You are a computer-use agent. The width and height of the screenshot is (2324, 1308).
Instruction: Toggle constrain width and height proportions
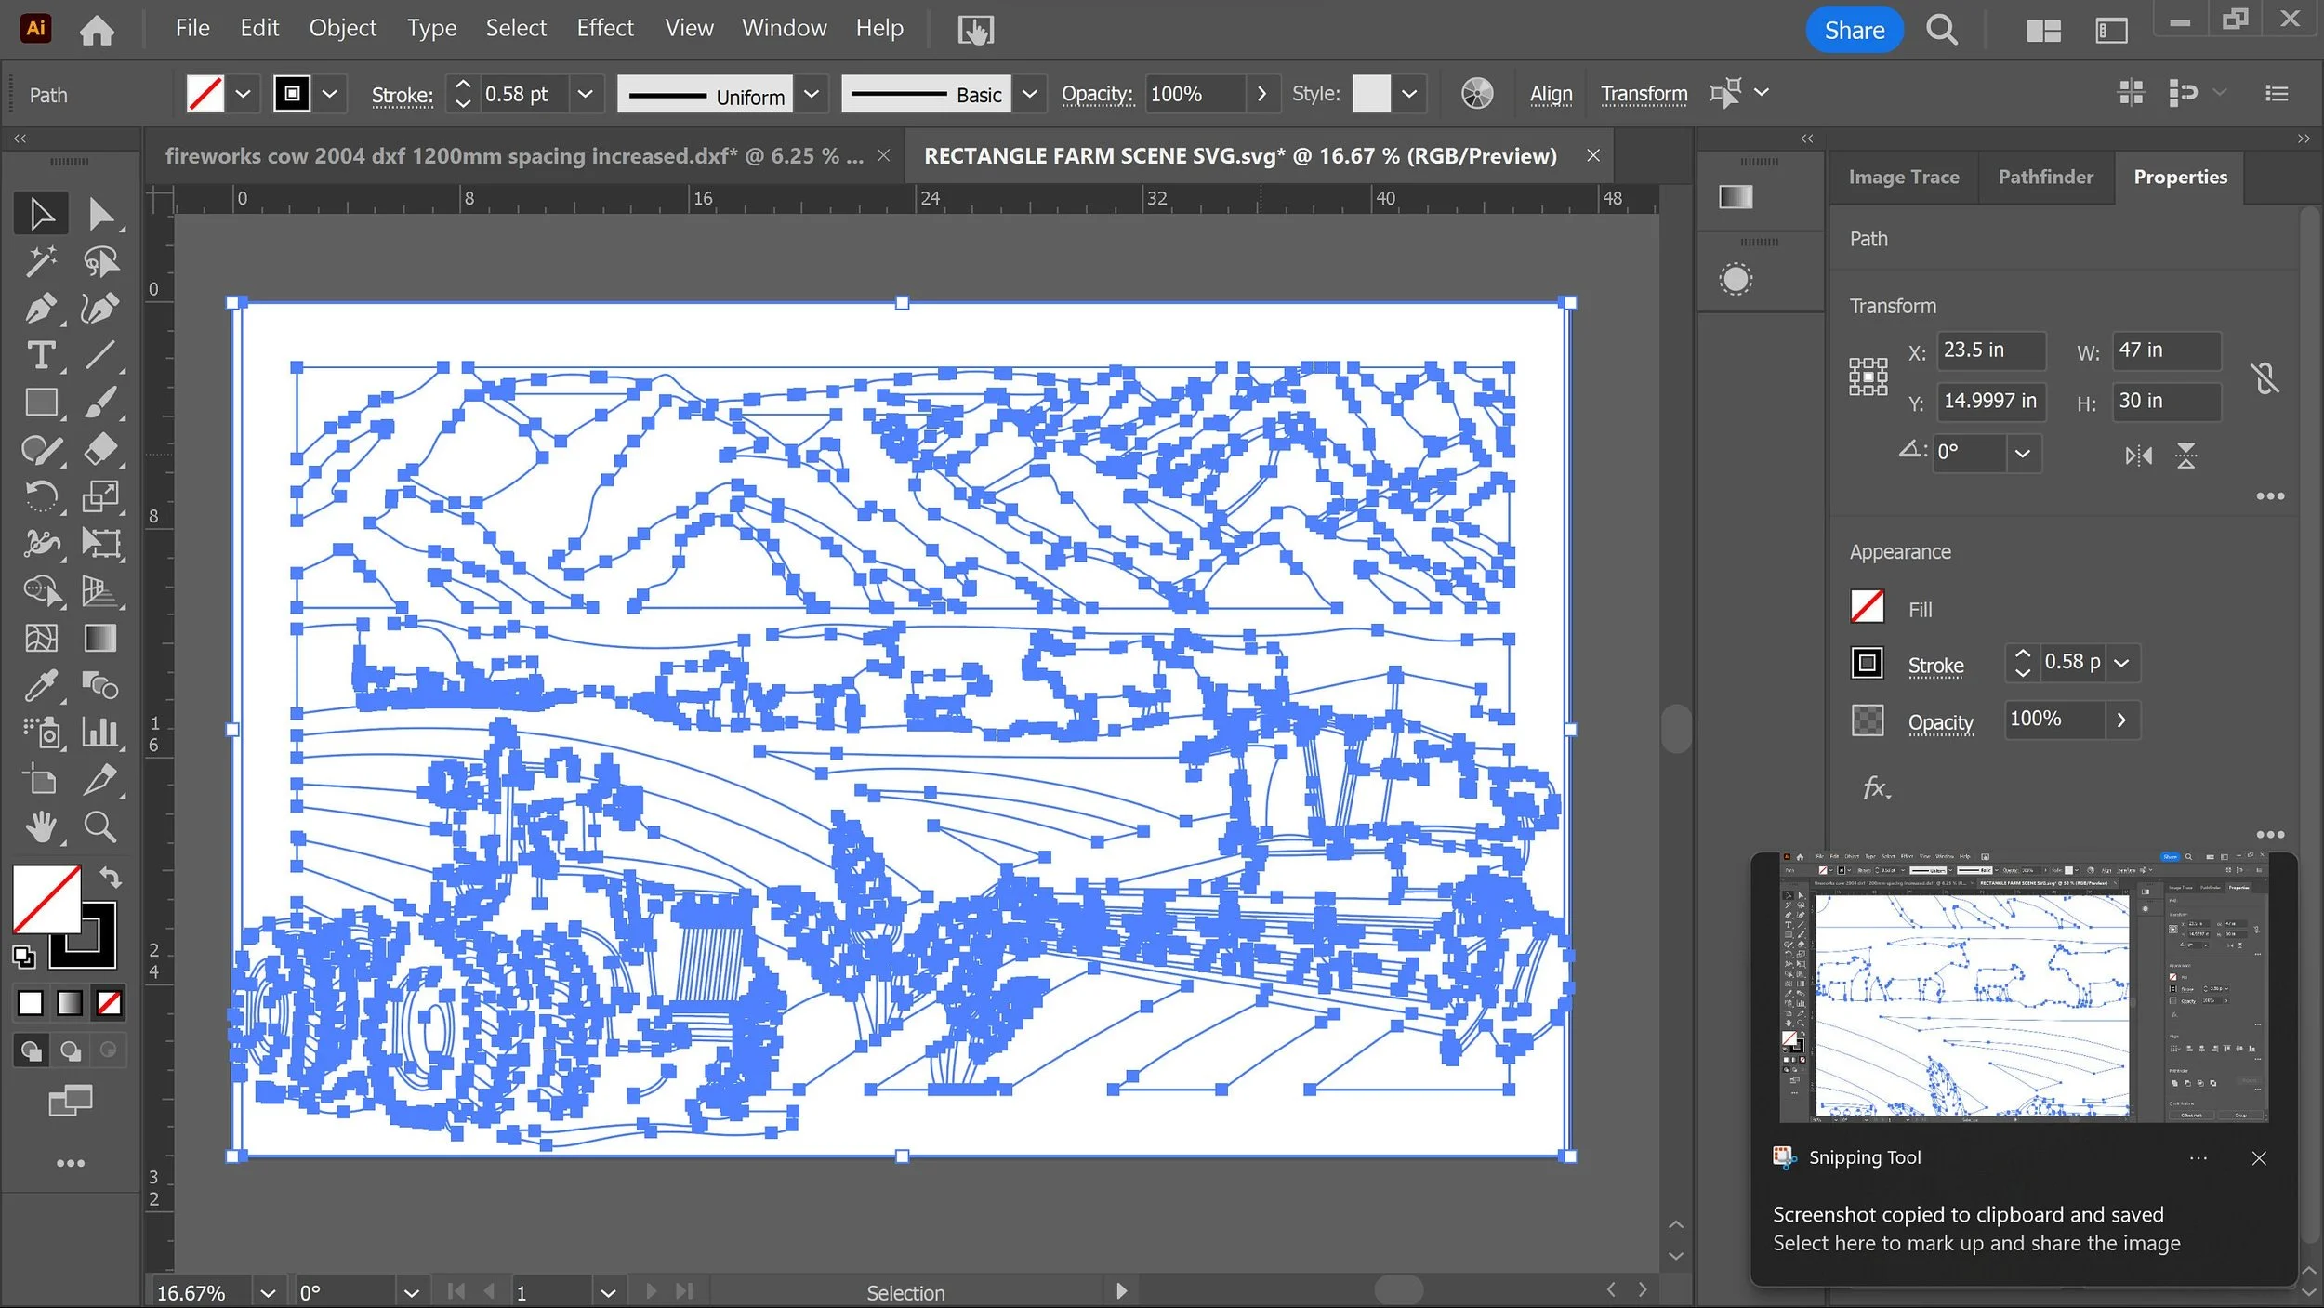pyautogui.click(x=2265, y=377)
